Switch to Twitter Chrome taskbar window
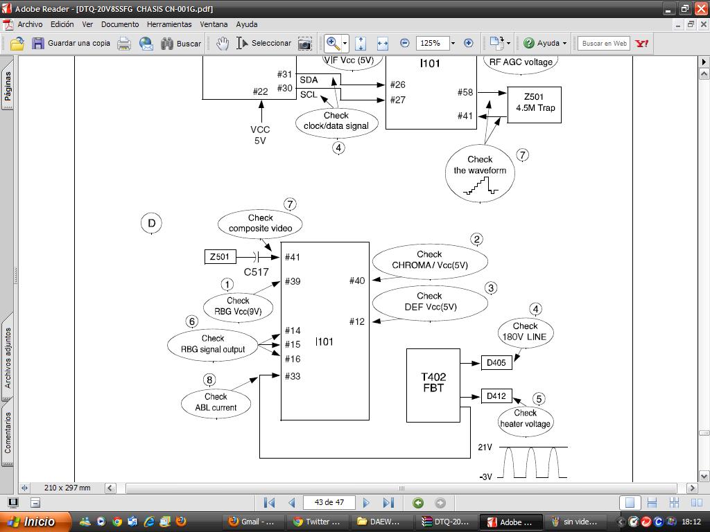 [317, 522]
